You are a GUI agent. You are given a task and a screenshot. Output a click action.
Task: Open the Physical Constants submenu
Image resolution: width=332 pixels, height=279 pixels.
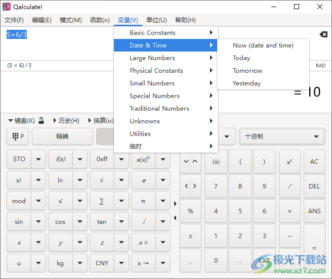tap(166, 70)
